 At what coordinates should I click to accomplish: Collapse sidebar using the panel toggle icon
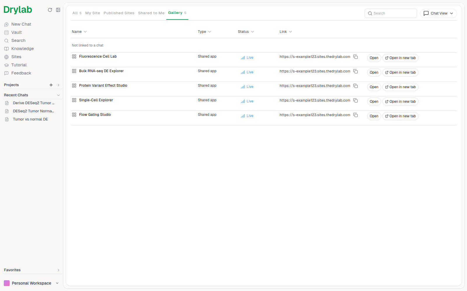(58, 10)
